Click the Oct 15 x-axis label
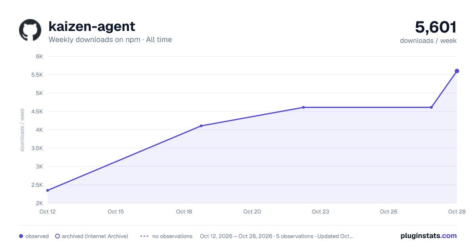This screenshot has width=476, height=250. 116,212
